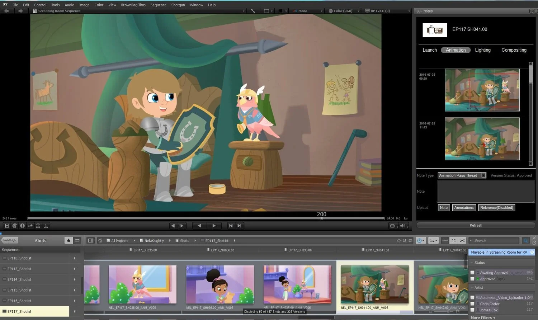The image size is (538, 320).
Task: Toggle the fullscreen expand icon in top toolbar
Action: 253,11
